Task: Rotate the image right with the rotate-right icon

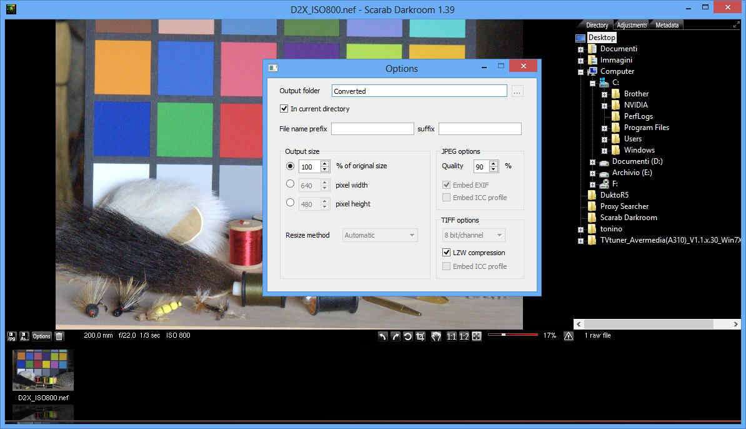Action: pos(395,336)
